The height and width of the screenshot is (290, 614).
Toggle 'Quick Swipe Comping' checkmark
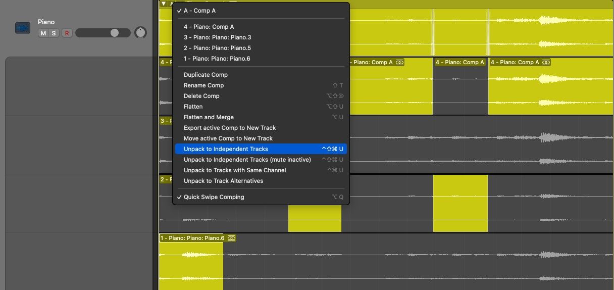pyautogui.click(x=214, y=197)
